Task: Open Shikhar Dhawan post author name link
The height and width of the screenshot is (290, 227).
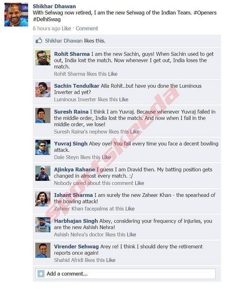Action: pyautogui.click(x=54, y=6)
